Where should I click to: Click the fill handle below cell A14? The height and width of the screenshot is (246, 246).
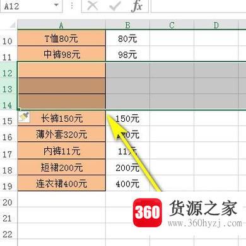(x=19, y=109)
